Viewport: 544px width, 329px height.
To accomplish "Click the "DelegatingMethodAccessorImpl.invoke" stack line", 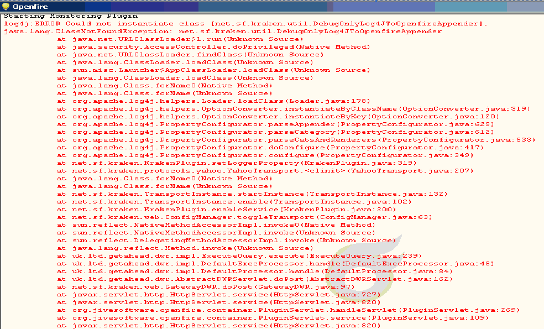I will [x=227, y=241].
